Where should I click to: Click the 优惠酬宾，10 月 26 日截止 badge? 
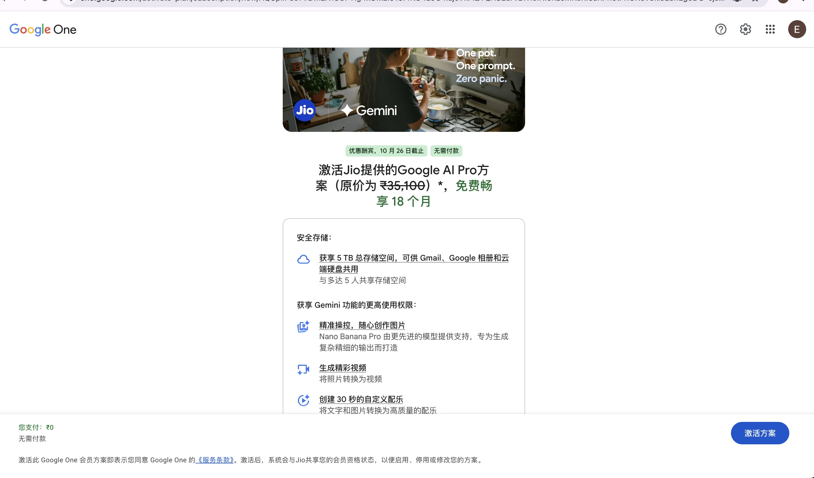click(x=386, y=151)
